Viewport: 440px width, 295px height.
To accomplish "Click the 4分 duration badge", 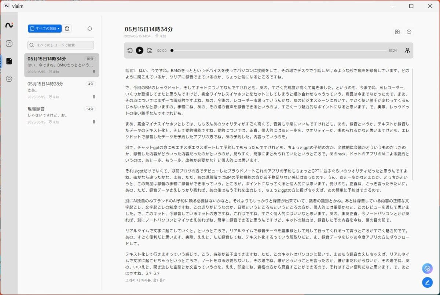I will pos(91,84).
